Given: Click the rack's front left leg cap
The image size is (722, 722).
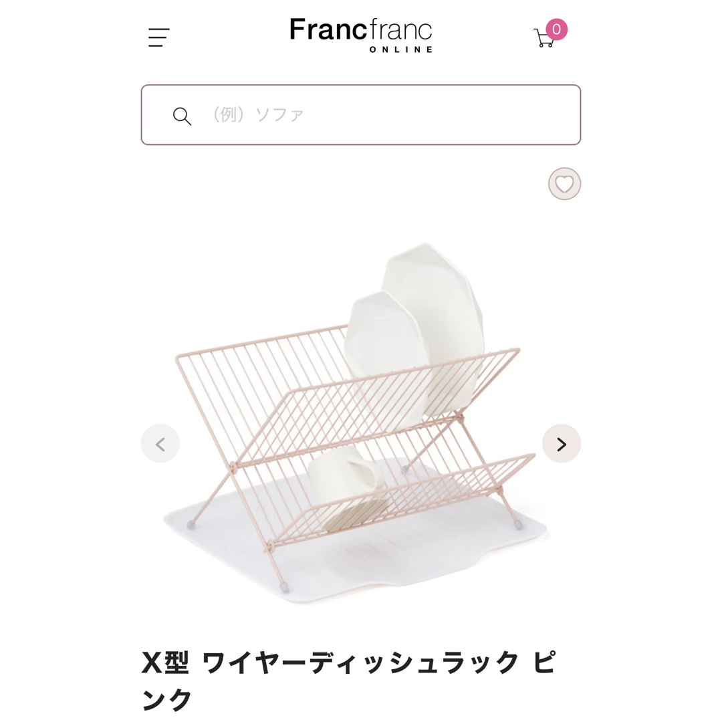Looking at the screenshot, I should pyautogui.click(x=284, y=587).
